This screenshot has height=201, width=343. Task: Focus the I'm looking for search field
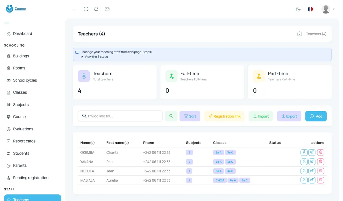coord(120,116)
